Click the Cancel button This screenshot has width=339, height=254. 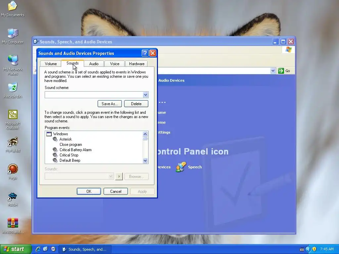[x=116, y=191]
